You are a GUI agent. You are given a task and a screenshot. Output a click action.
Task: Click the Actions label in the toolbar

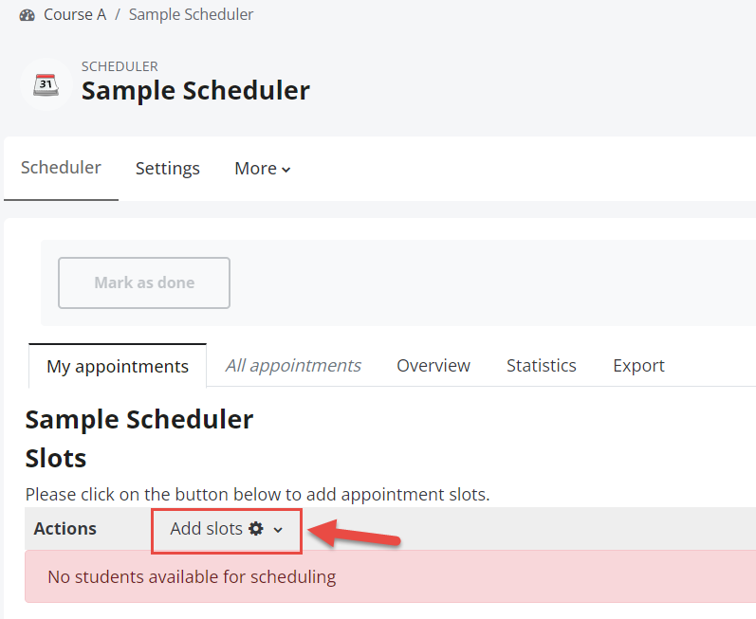(x=65, y=529)
